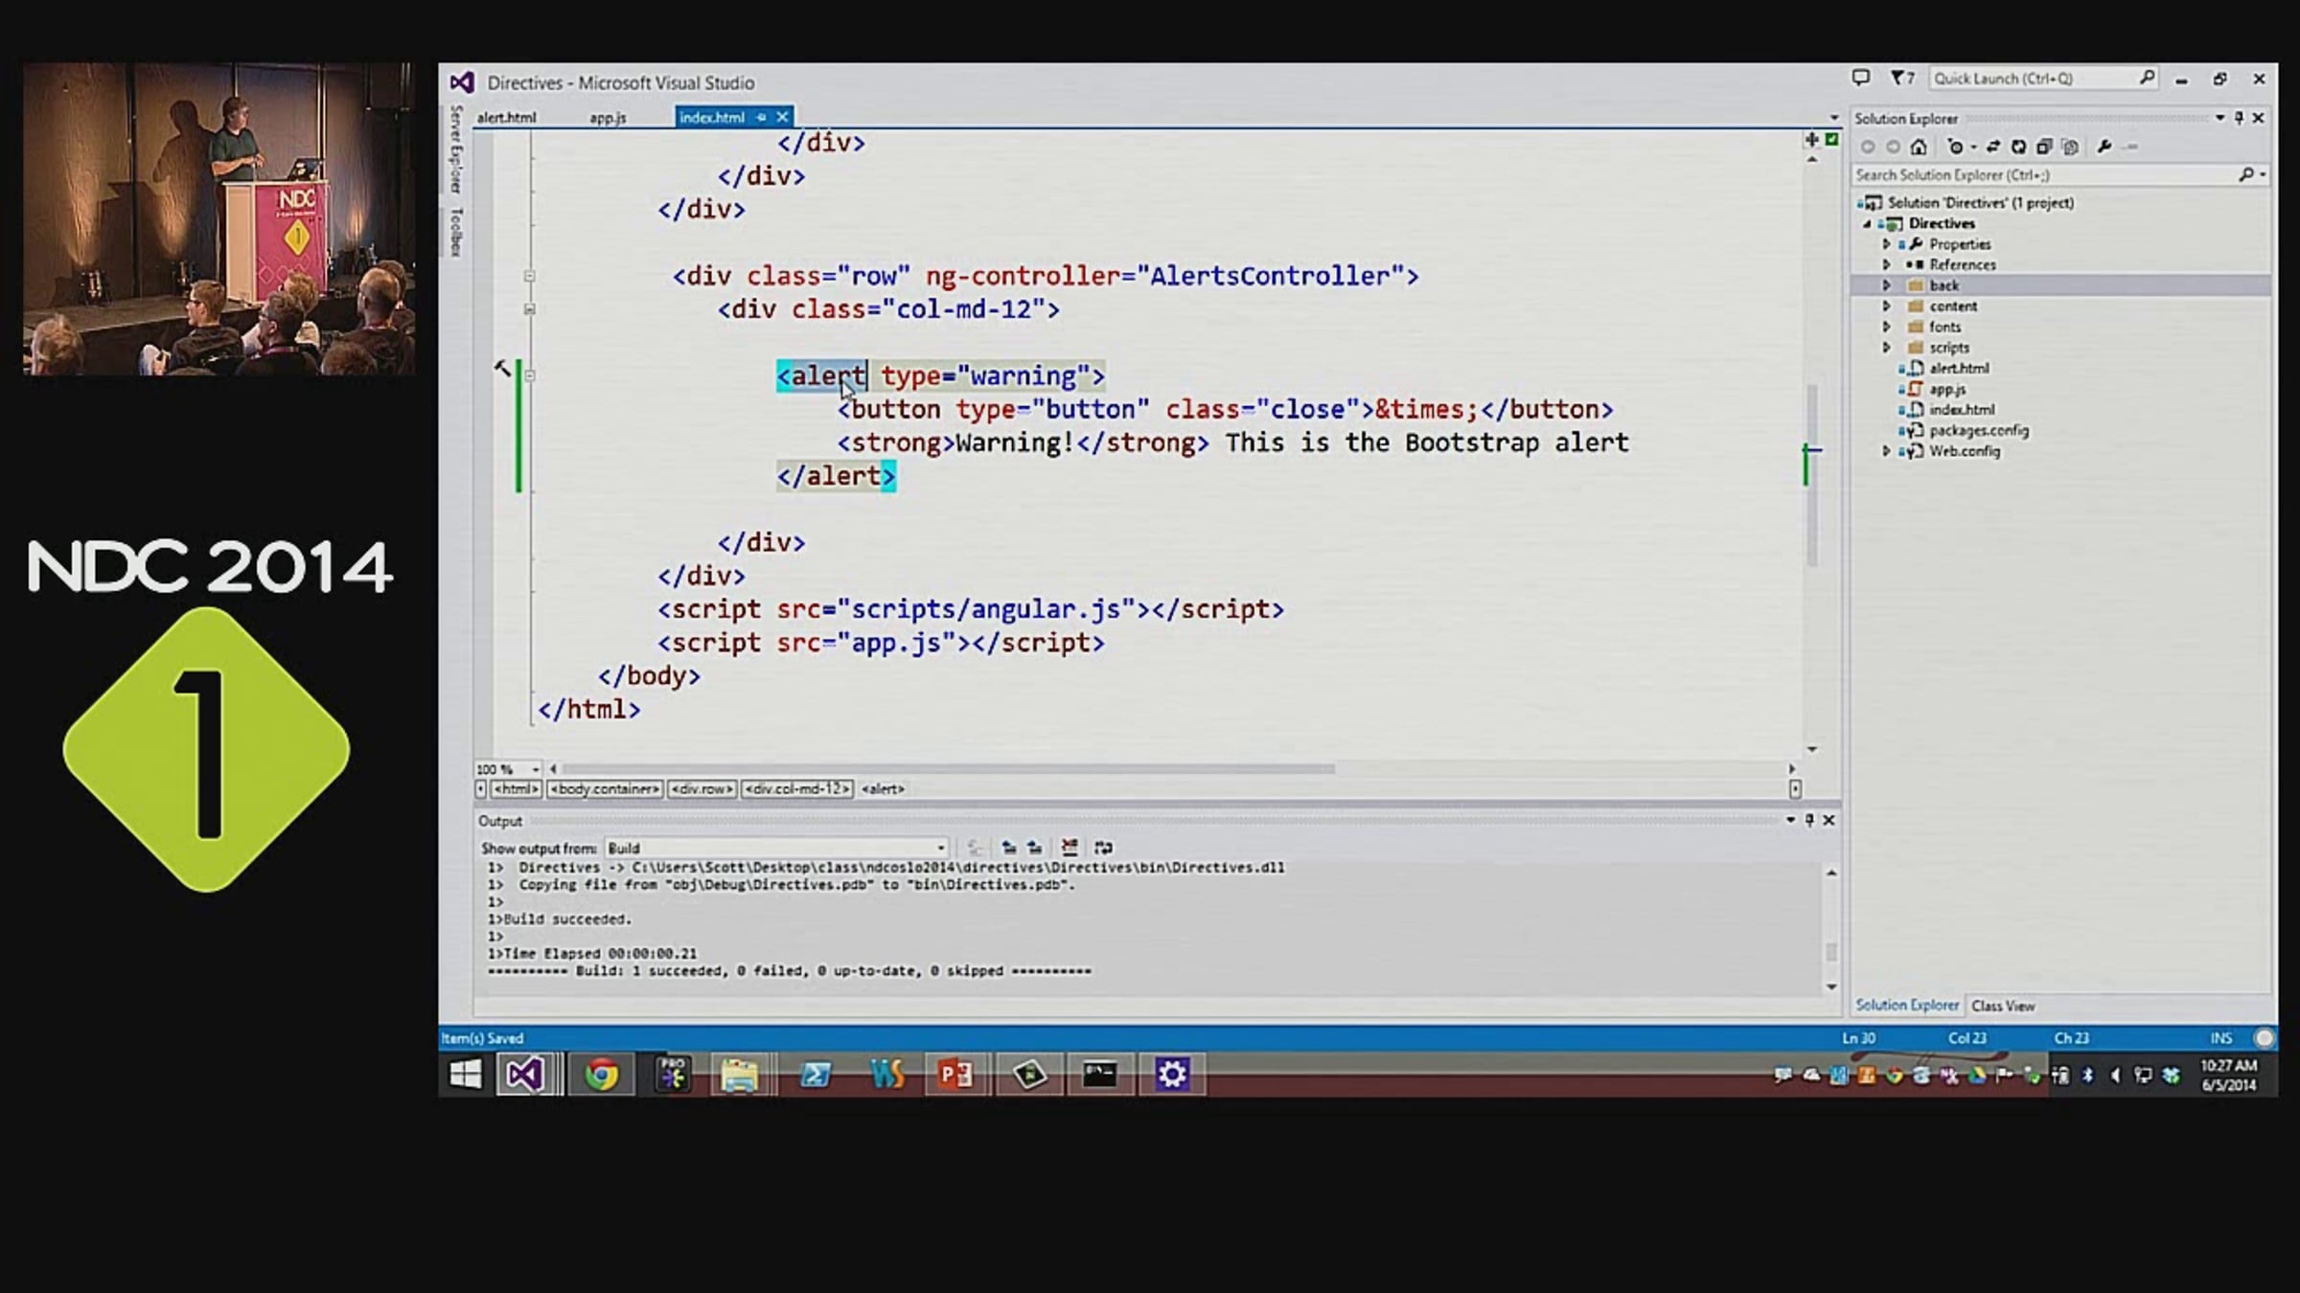The height and width of the screenshot is (1293, 2300).
Task: Select the Solution Explorer bottom tab
Action: coord(1907,1006)
